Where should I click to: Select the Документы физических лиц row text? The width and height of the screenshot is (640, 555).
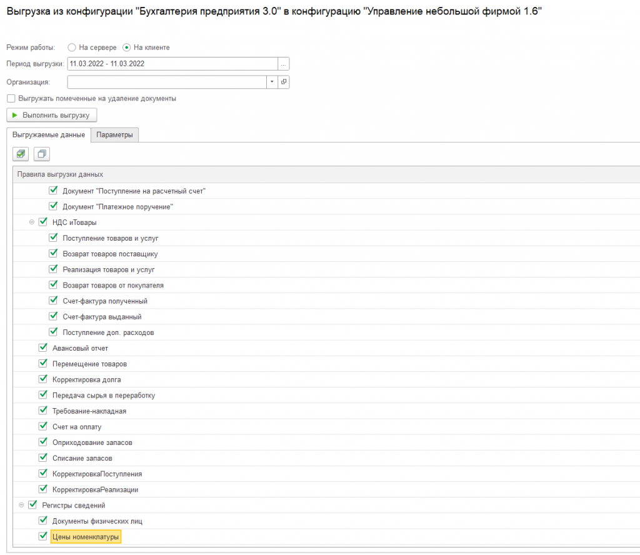pyautogui.click(x=97, y=521)
